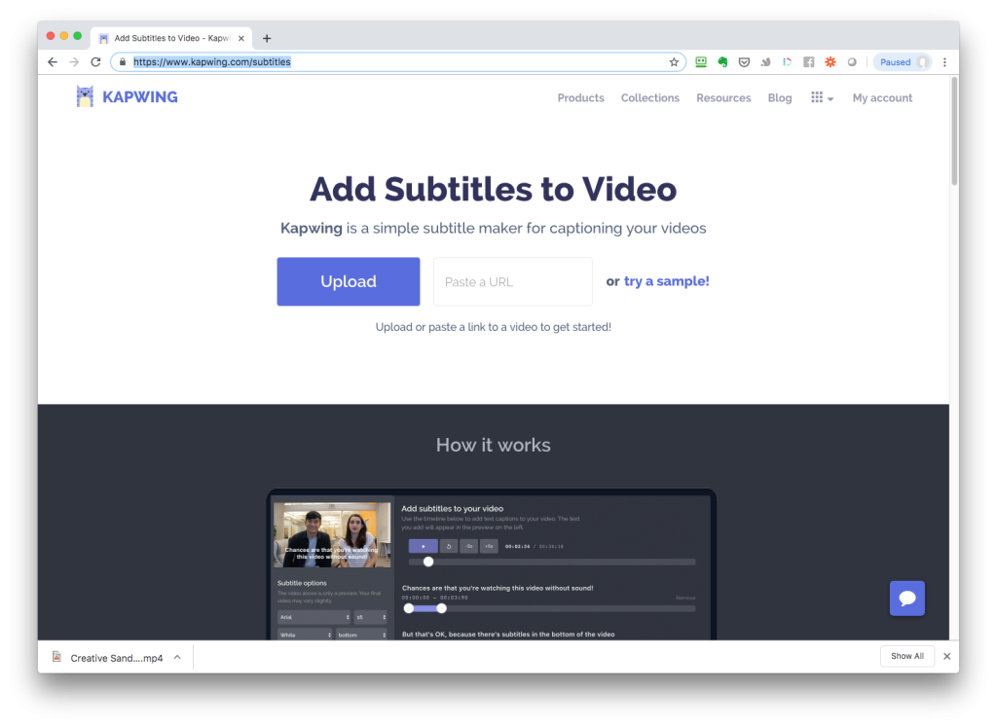Image resolution: width=997 pixels, height=727 pixels.
Task: Expand options for Creative Sand mp4 download
Action: coord(177,657)
